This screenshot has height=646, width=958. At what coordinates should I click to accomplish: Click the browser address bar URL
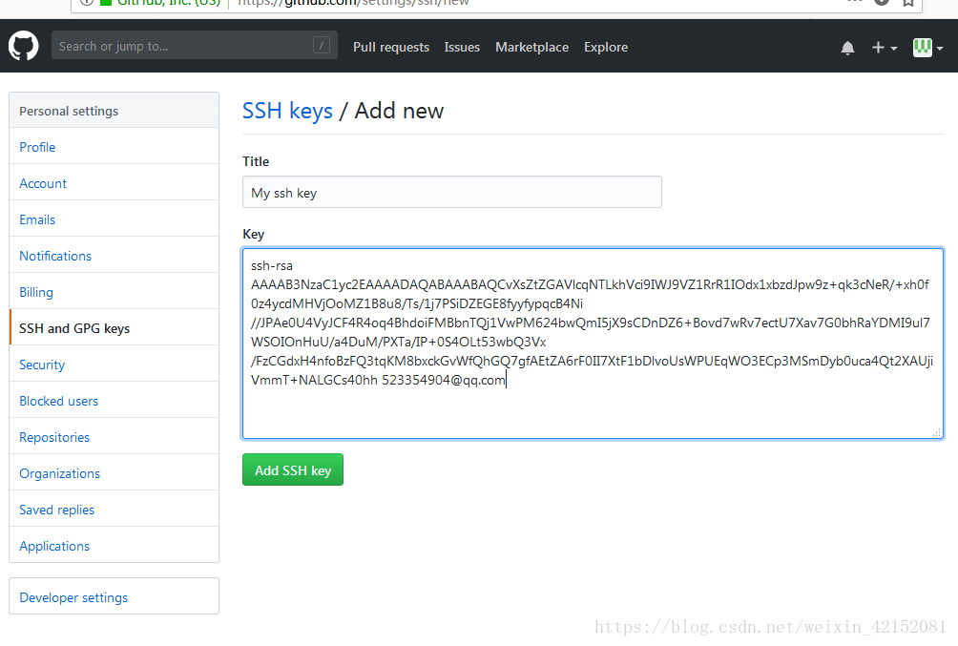(x=353, y=3)
